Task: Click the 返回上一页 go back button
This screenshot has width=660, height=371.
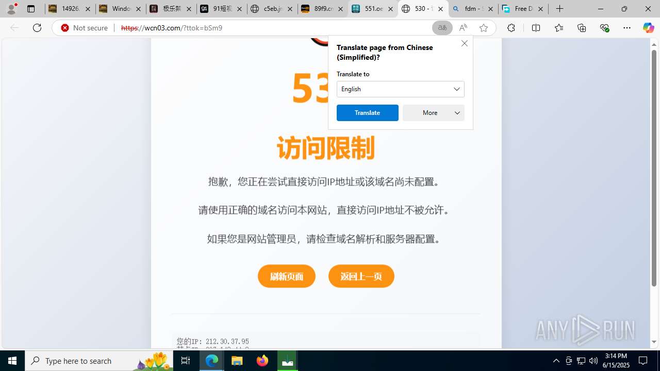Action: [361, 276]
